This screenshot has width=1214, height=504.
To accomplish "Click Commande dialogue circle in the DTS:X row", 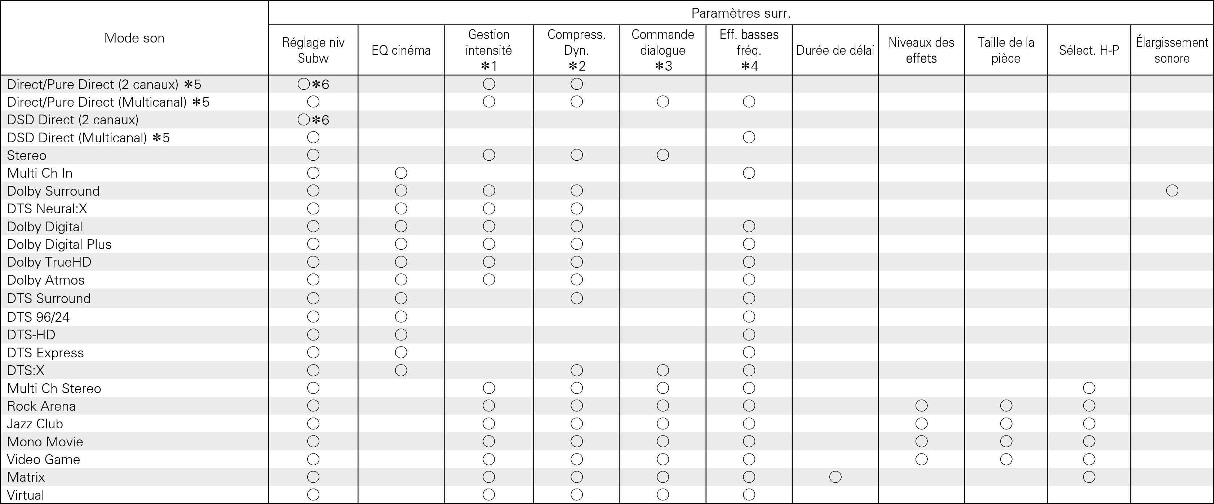I will pyautogui.click(x=663, y=370).
